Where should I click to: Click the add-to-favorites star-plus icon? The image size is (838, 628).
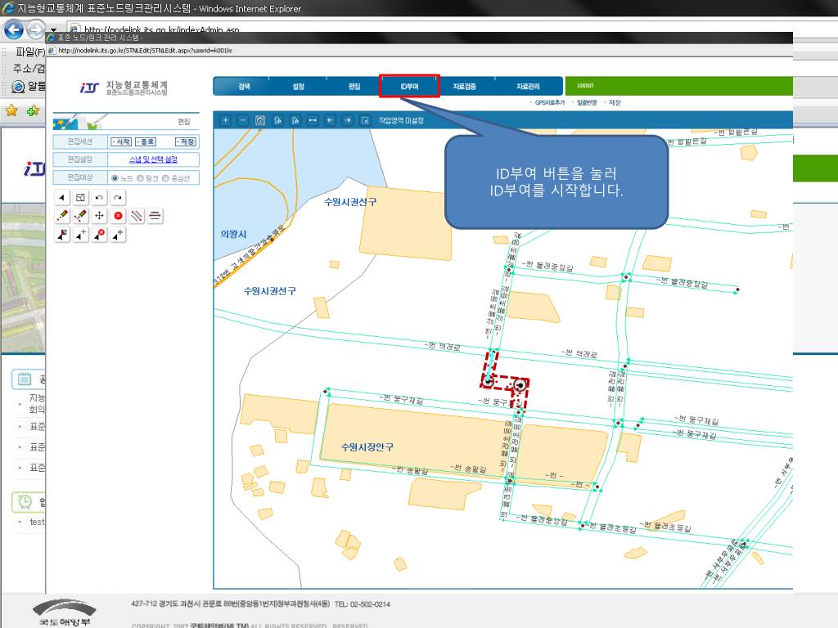click(x=34, y=110)
